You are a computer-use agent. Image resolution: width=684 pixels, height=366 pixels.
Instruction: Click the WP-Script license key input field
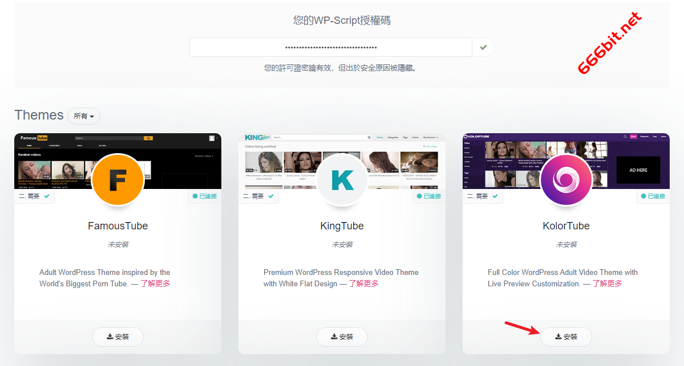[331, 47]
